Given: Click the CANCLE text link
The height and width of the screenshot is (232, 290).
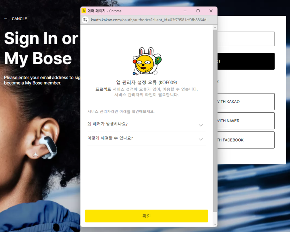Looking at the screenshot, I should (x=19, y=19).
